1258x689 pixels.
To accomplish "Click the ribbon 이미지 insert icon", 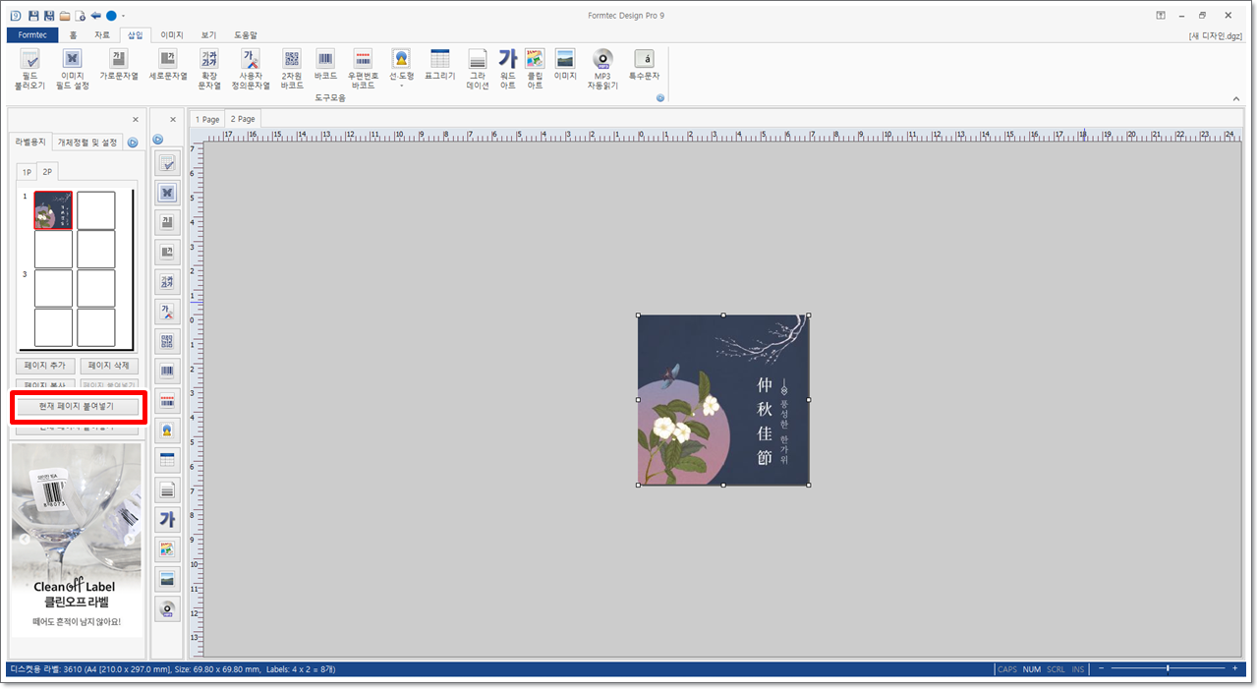I will tap(565, 65).
